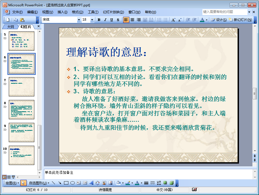259x195 pixels.
Task: Select the Oval shape tool
Action: pos(72,183)
